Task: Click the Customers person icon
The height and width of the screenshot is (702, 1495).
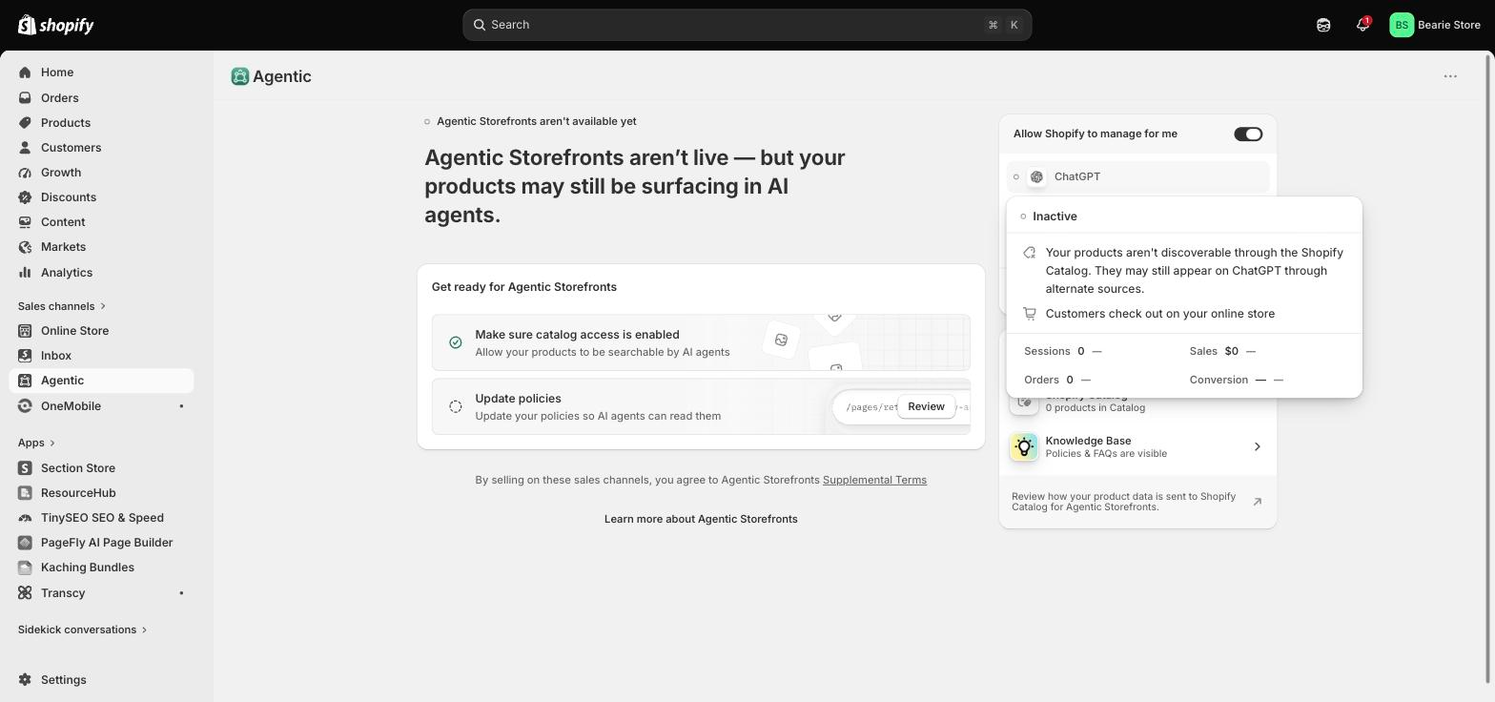Action: [25, 147]
